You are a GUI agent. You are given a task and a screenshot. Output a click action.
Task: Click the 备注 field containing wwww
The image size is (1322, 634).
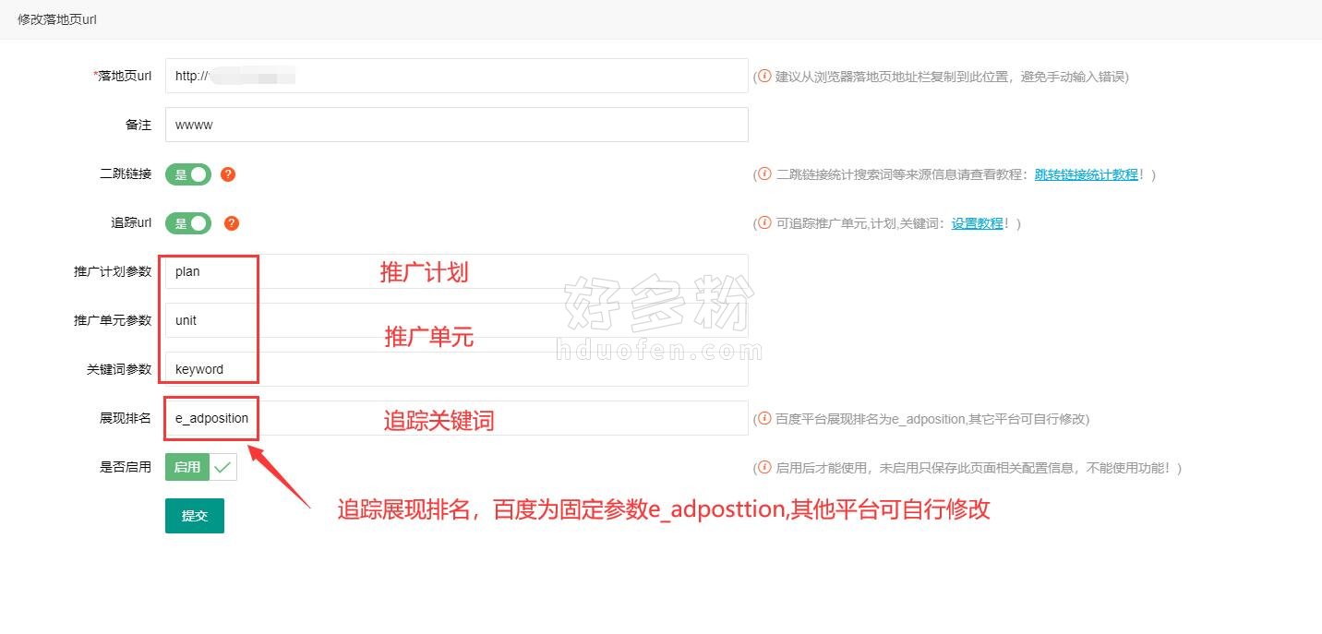pyautogui.click(x=456, y=125)
